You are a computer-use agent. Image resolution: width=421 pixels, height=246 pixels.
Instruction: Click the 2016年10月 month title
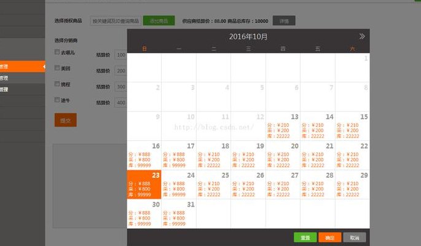point(248,36)
